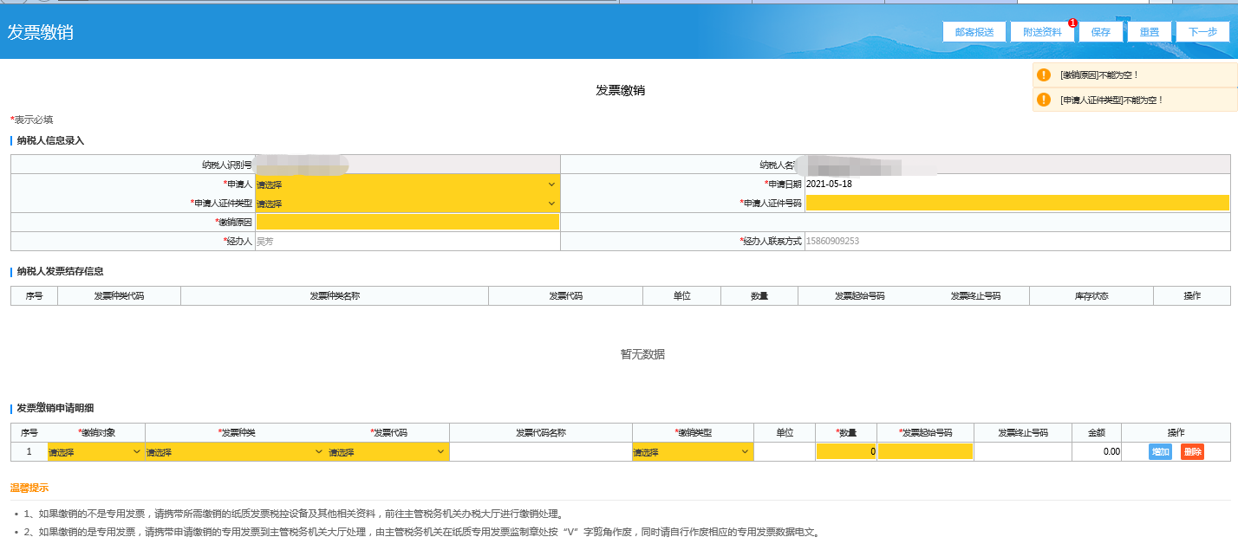
Task: Click warning icon beside 缴销原因不能为空 alert
Action: (1044, 75)
